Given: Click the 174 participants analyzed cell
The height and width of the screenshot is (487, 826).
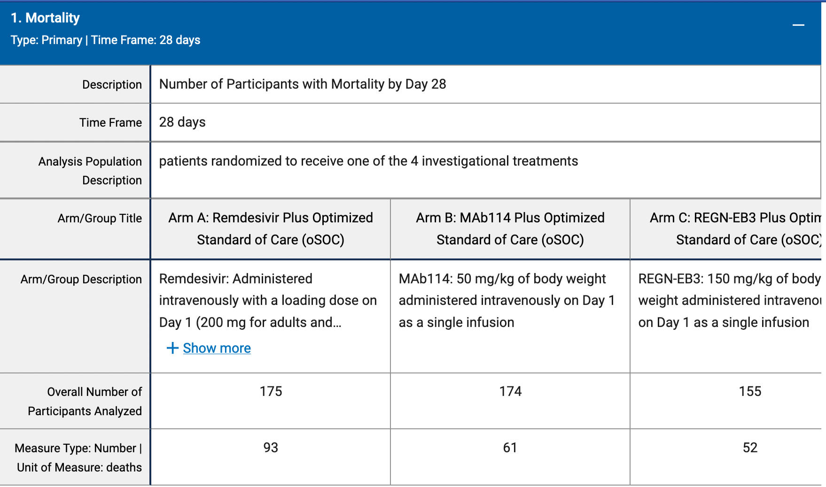Looking at the screenshot, I should (x=510, y=391).
